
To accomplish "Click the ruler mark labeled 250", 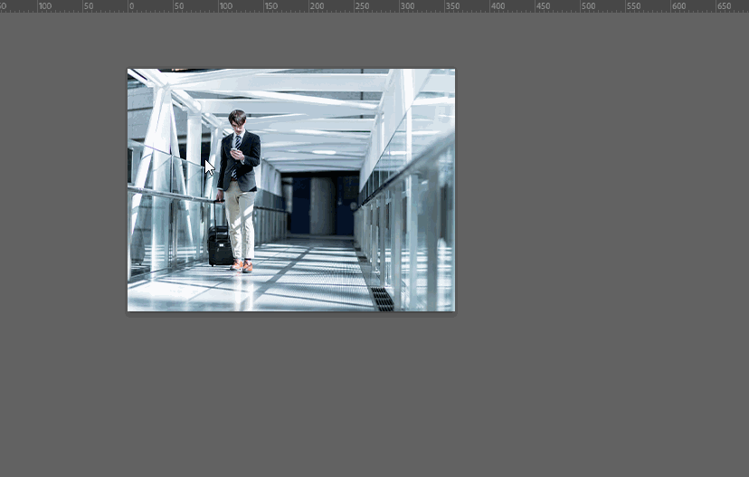I will point(362,6).
